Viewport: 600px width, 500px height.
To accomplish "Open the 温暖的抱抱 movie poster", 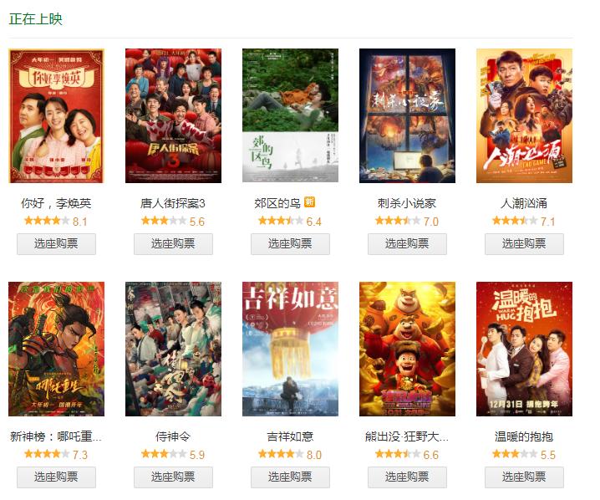I will point(524,349).
